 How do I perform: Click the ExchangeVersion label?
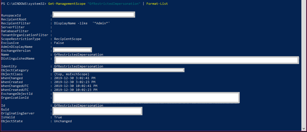(16, 51)
